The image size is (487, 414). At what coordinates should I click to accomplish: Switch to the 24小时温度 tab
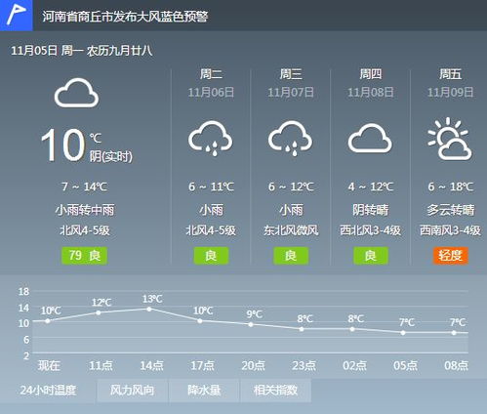coord(48,390)
